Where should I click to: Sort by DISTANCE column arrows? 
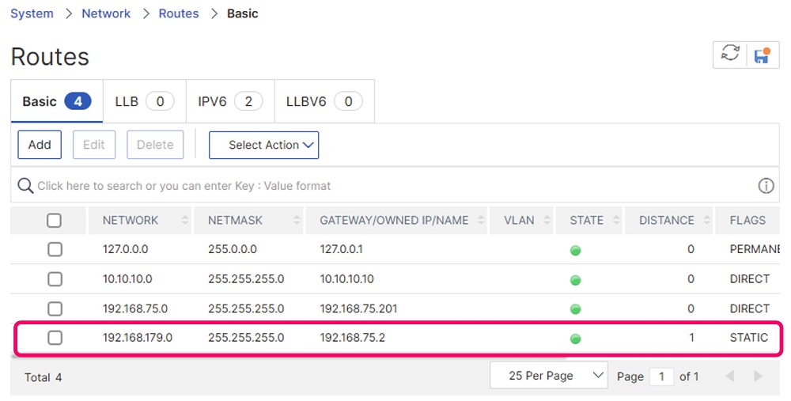(x=706, y=220)
